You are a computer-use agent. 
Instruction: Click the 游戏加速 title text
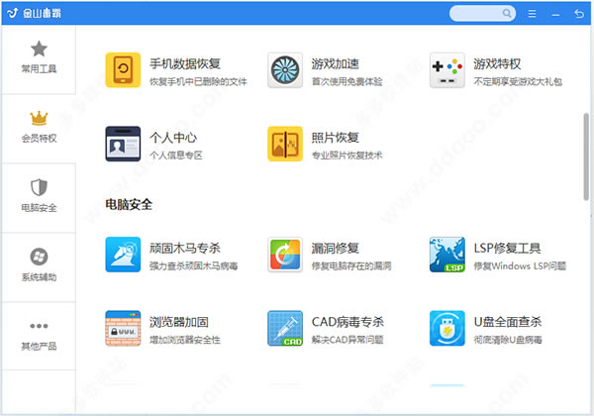point(336,63)
